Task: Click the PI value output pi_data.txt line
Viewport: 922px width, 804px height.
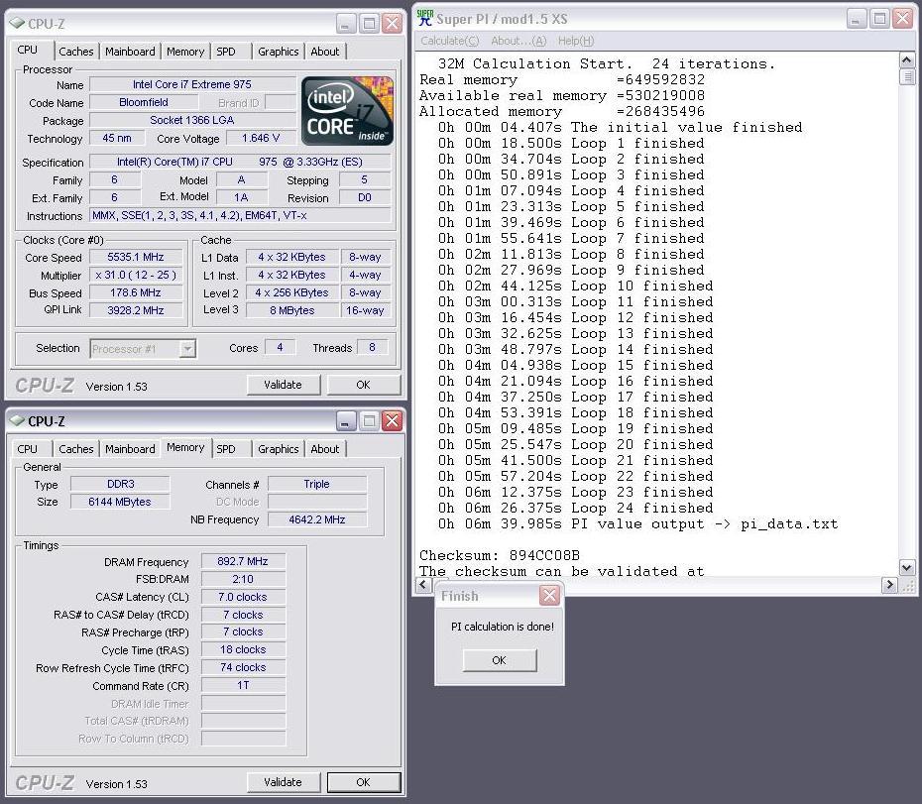Action: pyautogui.click(x=637, y=523)
